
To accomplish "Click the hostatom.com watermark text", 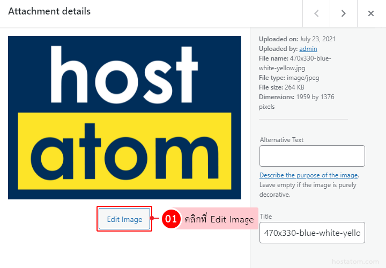I will (x=355, y=262).
